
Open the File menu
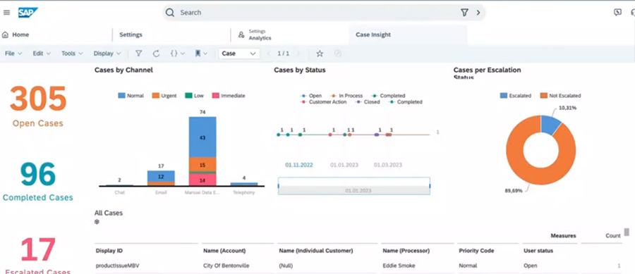pyautogui.click(x=13, y=54)
